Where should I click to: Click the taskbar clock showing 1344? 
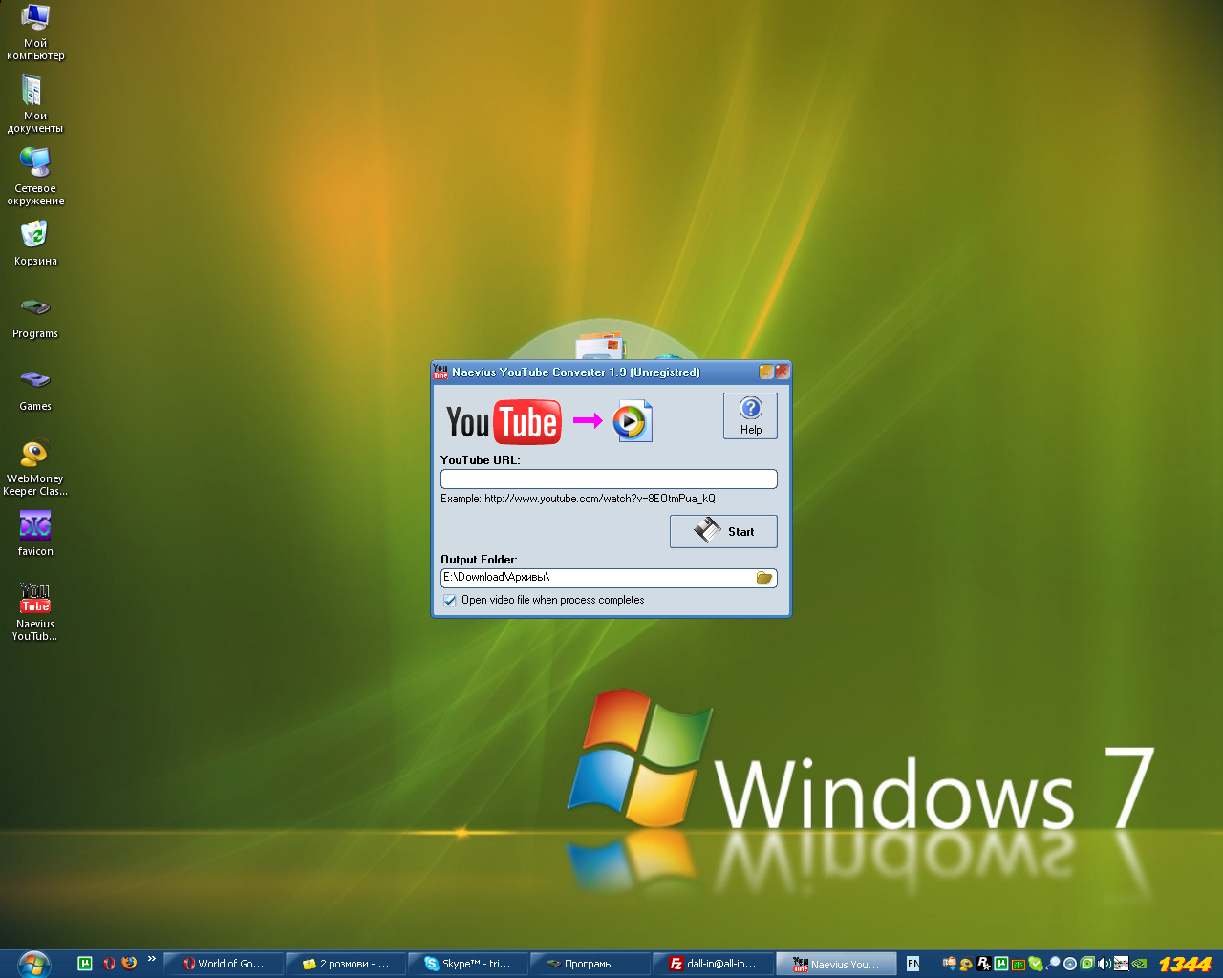pos(1185,964)
